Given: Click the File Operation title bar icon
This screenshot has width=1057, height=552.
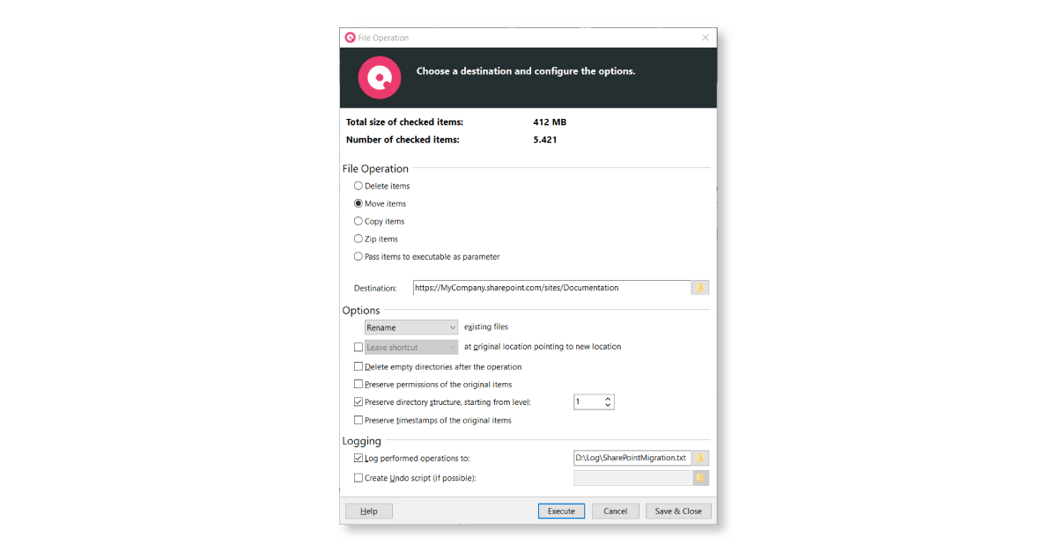Looking at the screenshot, I should tap(350, 38).
